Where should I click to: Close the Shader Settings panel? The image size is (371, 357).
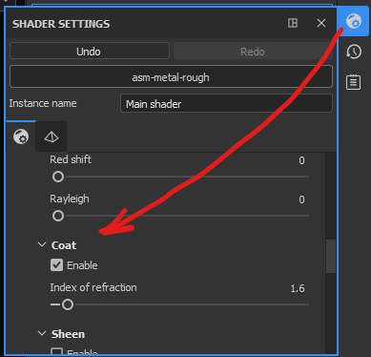point(321,23)
